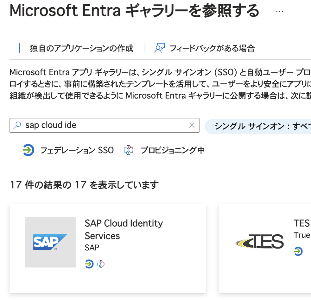Click the Federated SSO legend icon
The width and height of the screenshot is (311, 300).
pos(29,150)
